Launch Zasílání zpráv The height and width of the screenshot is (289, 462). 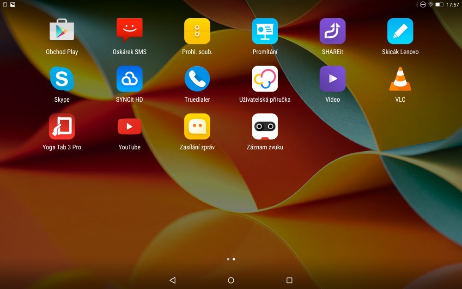point(197,125)
